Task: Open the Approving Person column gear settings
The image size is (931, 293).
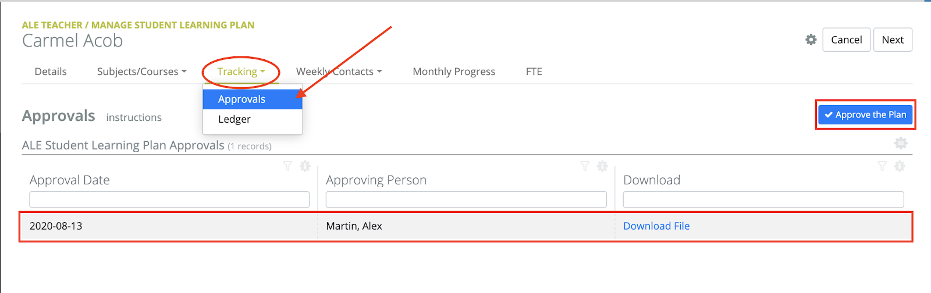Action: point(602,167)
